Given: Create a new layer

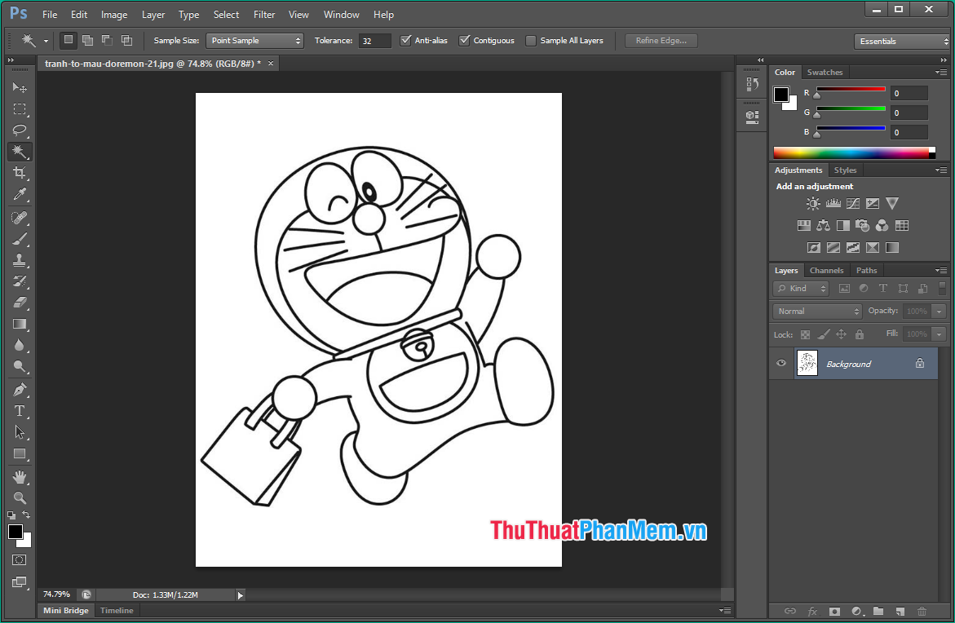Looking at the screenshot, I should [x=900, y=611].
